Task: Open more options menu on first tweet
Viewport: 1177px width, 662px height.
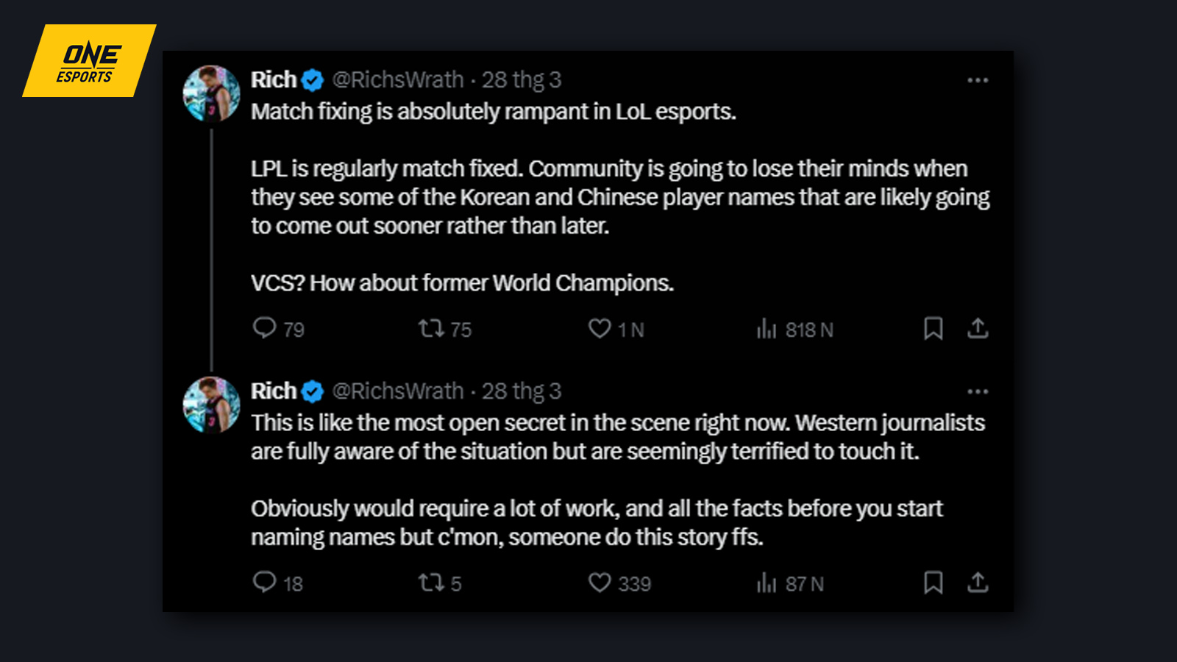Action: (x=978, y=79)
